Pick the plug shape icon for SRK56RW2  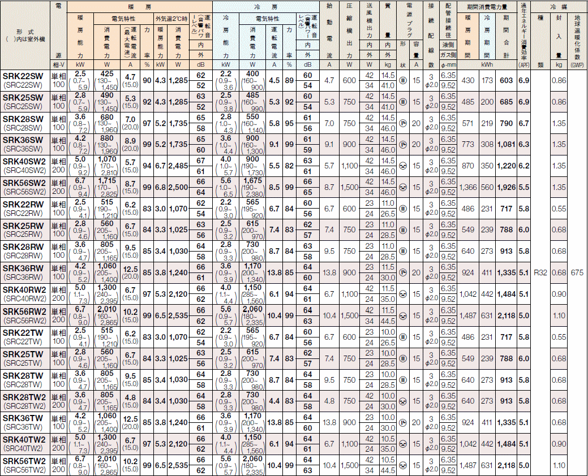tap(403, 315)
